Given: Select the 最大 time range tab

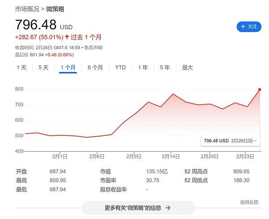Looking at the screenshot, I should pyautogui.click(x=187, y=67).
